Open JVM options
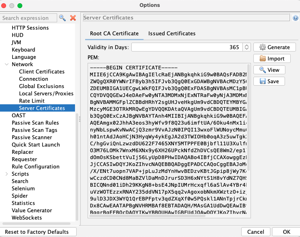The height and width of the screenshot is (237, 300). click(16, 42)
